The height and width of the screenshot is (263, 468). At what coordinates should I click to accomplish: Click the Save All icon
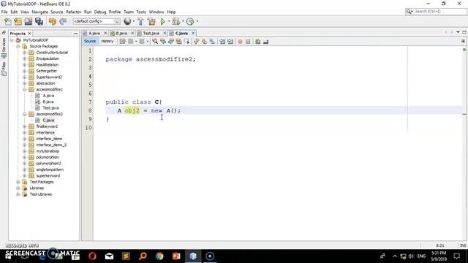(39, 21)
